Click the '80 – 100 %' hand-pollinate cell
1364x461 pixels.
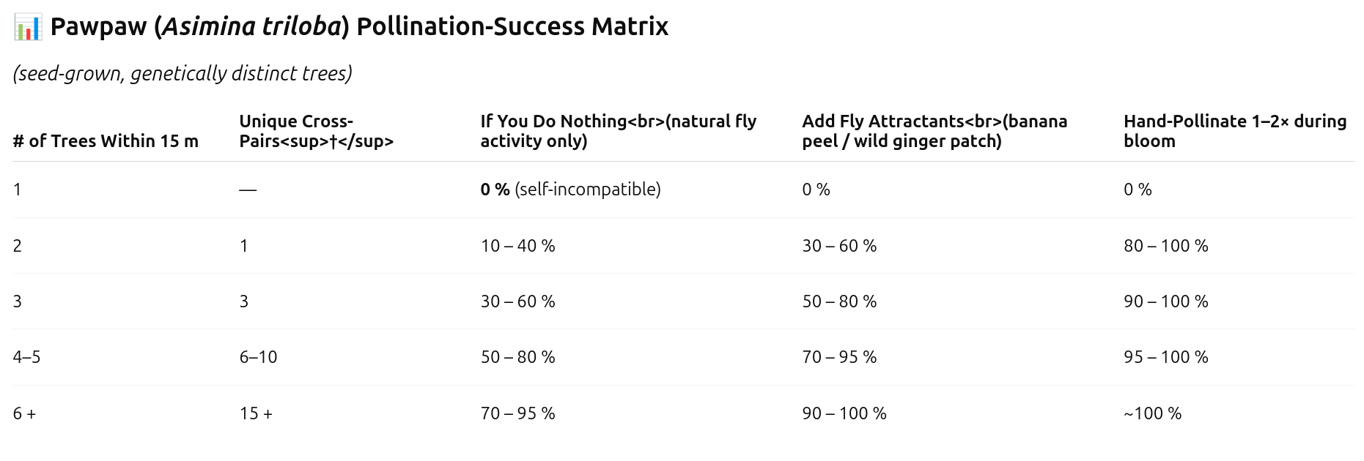click(1165, 246)
